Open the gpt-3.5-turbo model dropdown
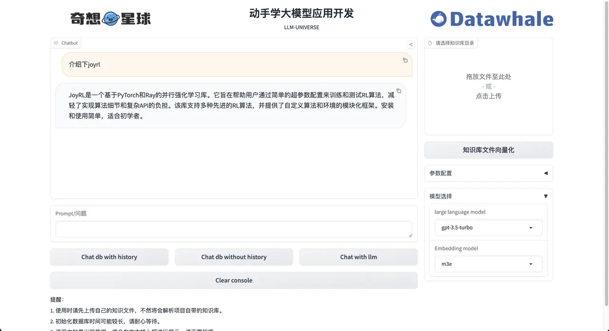This screenshot has height=331, width=609. coord(488,227)
